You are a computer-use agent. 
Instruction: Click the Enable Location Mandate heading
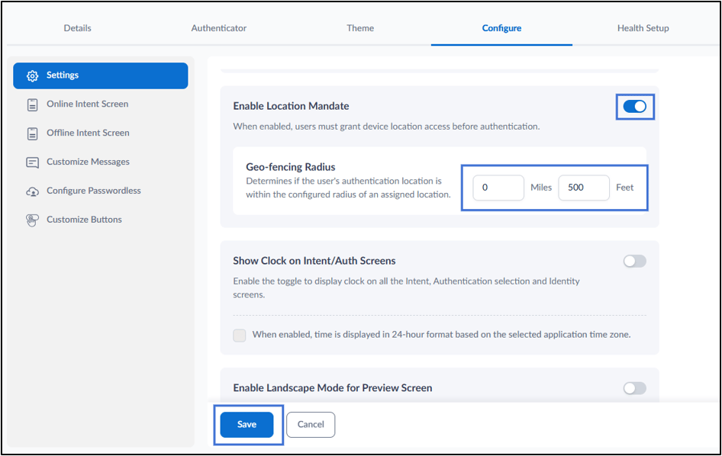(291, 106)
